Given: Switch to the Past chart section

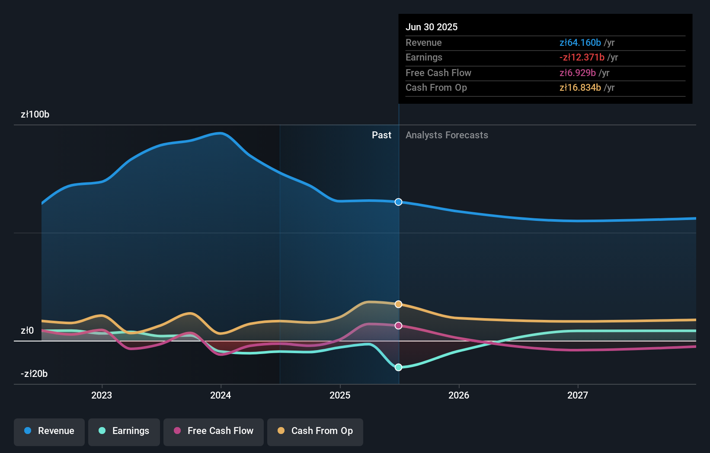Looking at the screenshot, I should [381, 135].
